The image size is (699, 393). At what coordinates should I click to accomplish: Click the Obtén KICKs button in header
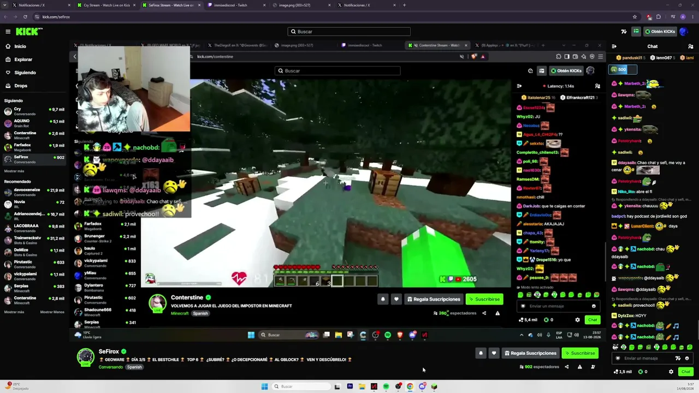(x=661, y=32)
